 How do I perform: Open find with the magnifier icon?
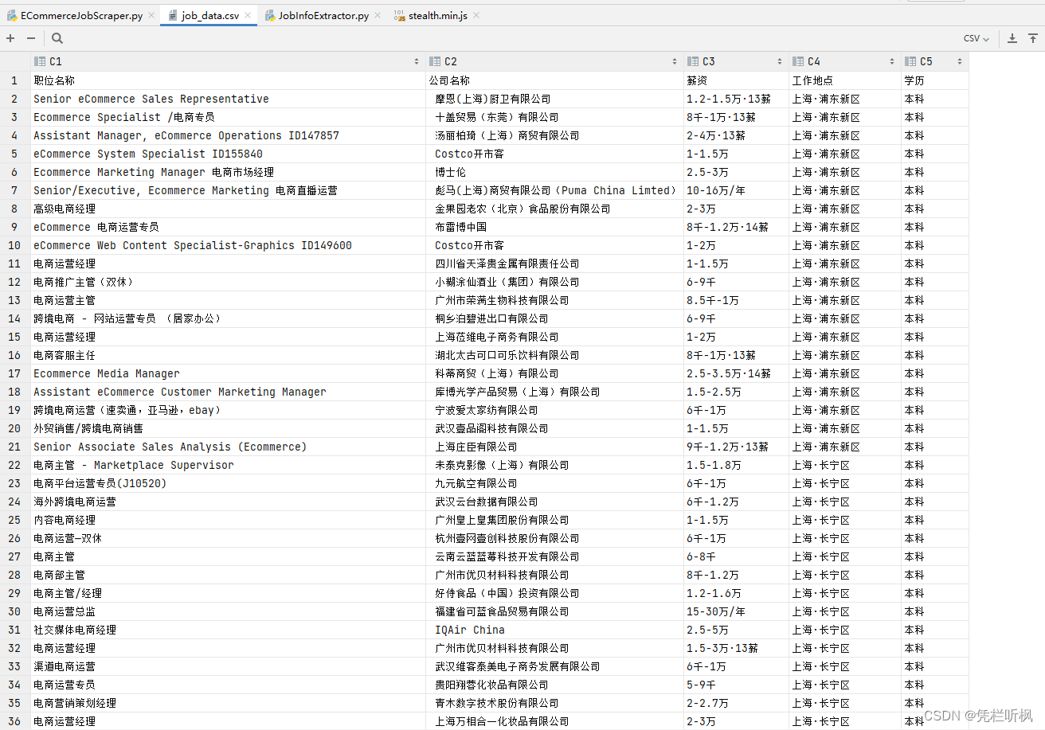[57, 38]
